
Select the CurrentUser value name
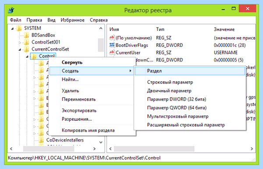(x=128, y=53)
